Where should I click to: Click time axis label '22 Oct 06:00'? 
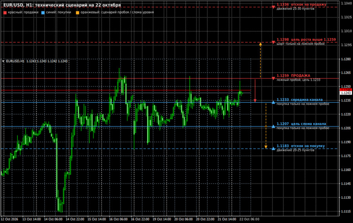click(x=249, y=219)
